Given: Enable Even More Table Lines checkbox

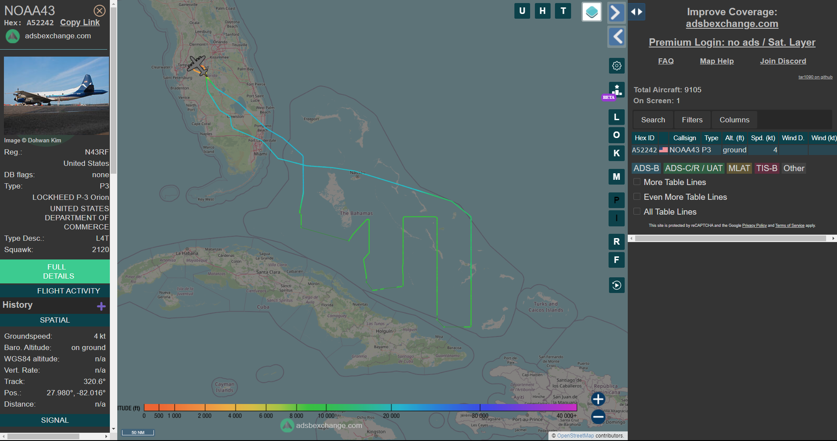Looking at the screenshot, I should click(x=637, y=197).
